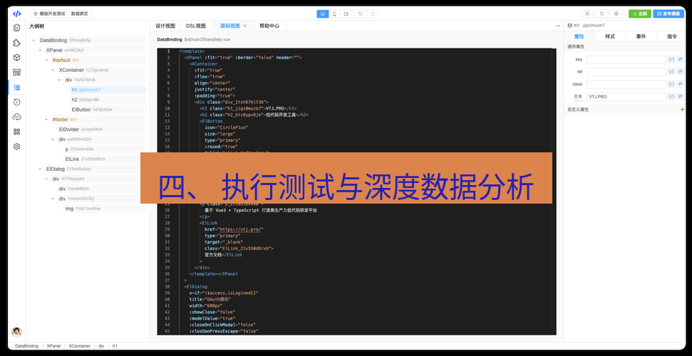Screen dimensions: 692x356
Task: Select the img 1o9z1svd4aa tree row
Action: (x=105, y=208)
